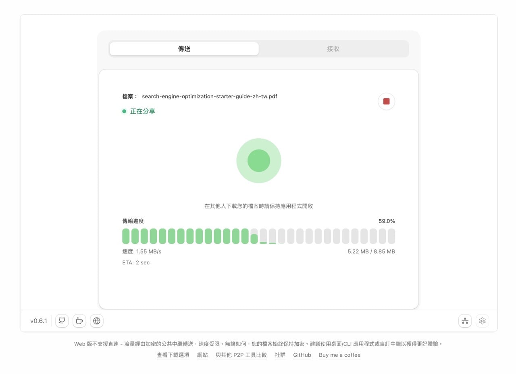Click the pulsing green sharing indicator circle
The image size is (516, 374).
click(x=258, y=160)
